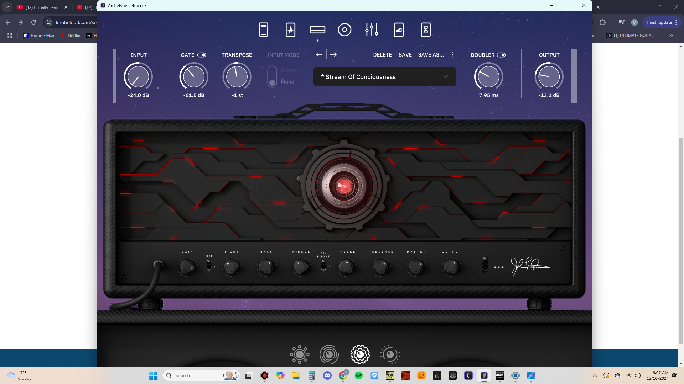Image resolution: width=684 pixels, height=384 pixels.
Task: Click the amp Treble knob
Action: click(x=346, y=267)
